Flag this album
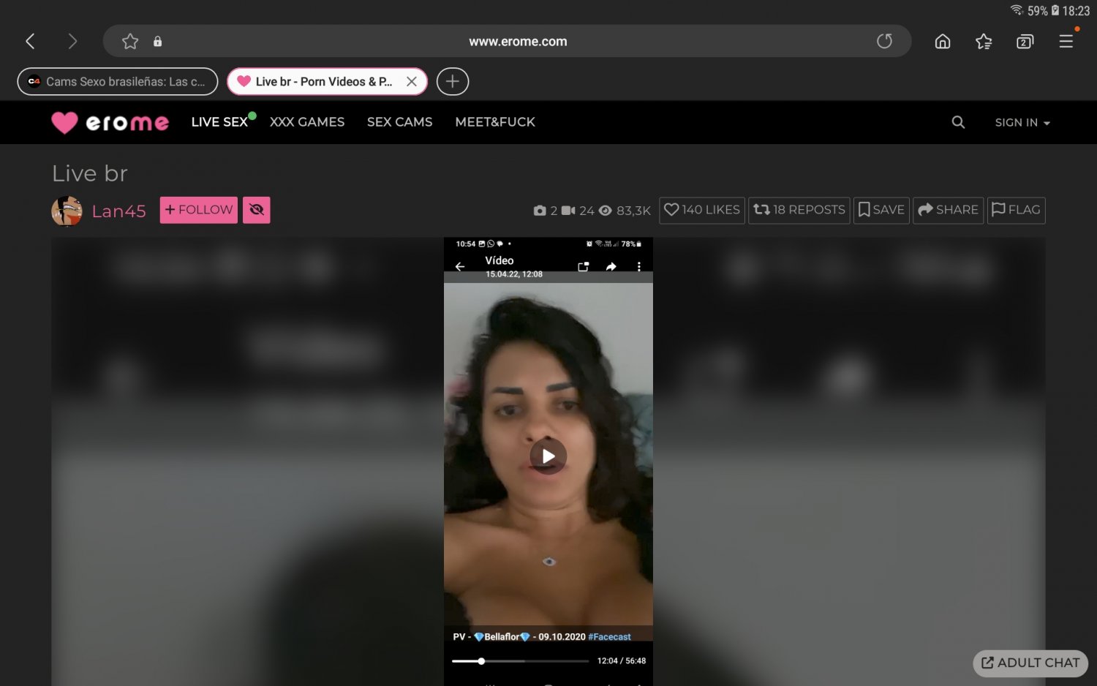1097x686 pixels. (x=1015, y=210)
